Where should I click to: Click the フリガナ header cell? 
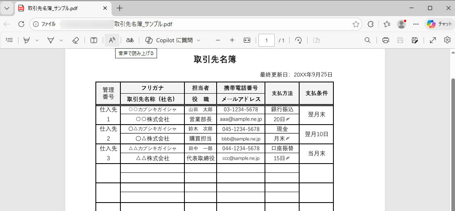[152, 88]
